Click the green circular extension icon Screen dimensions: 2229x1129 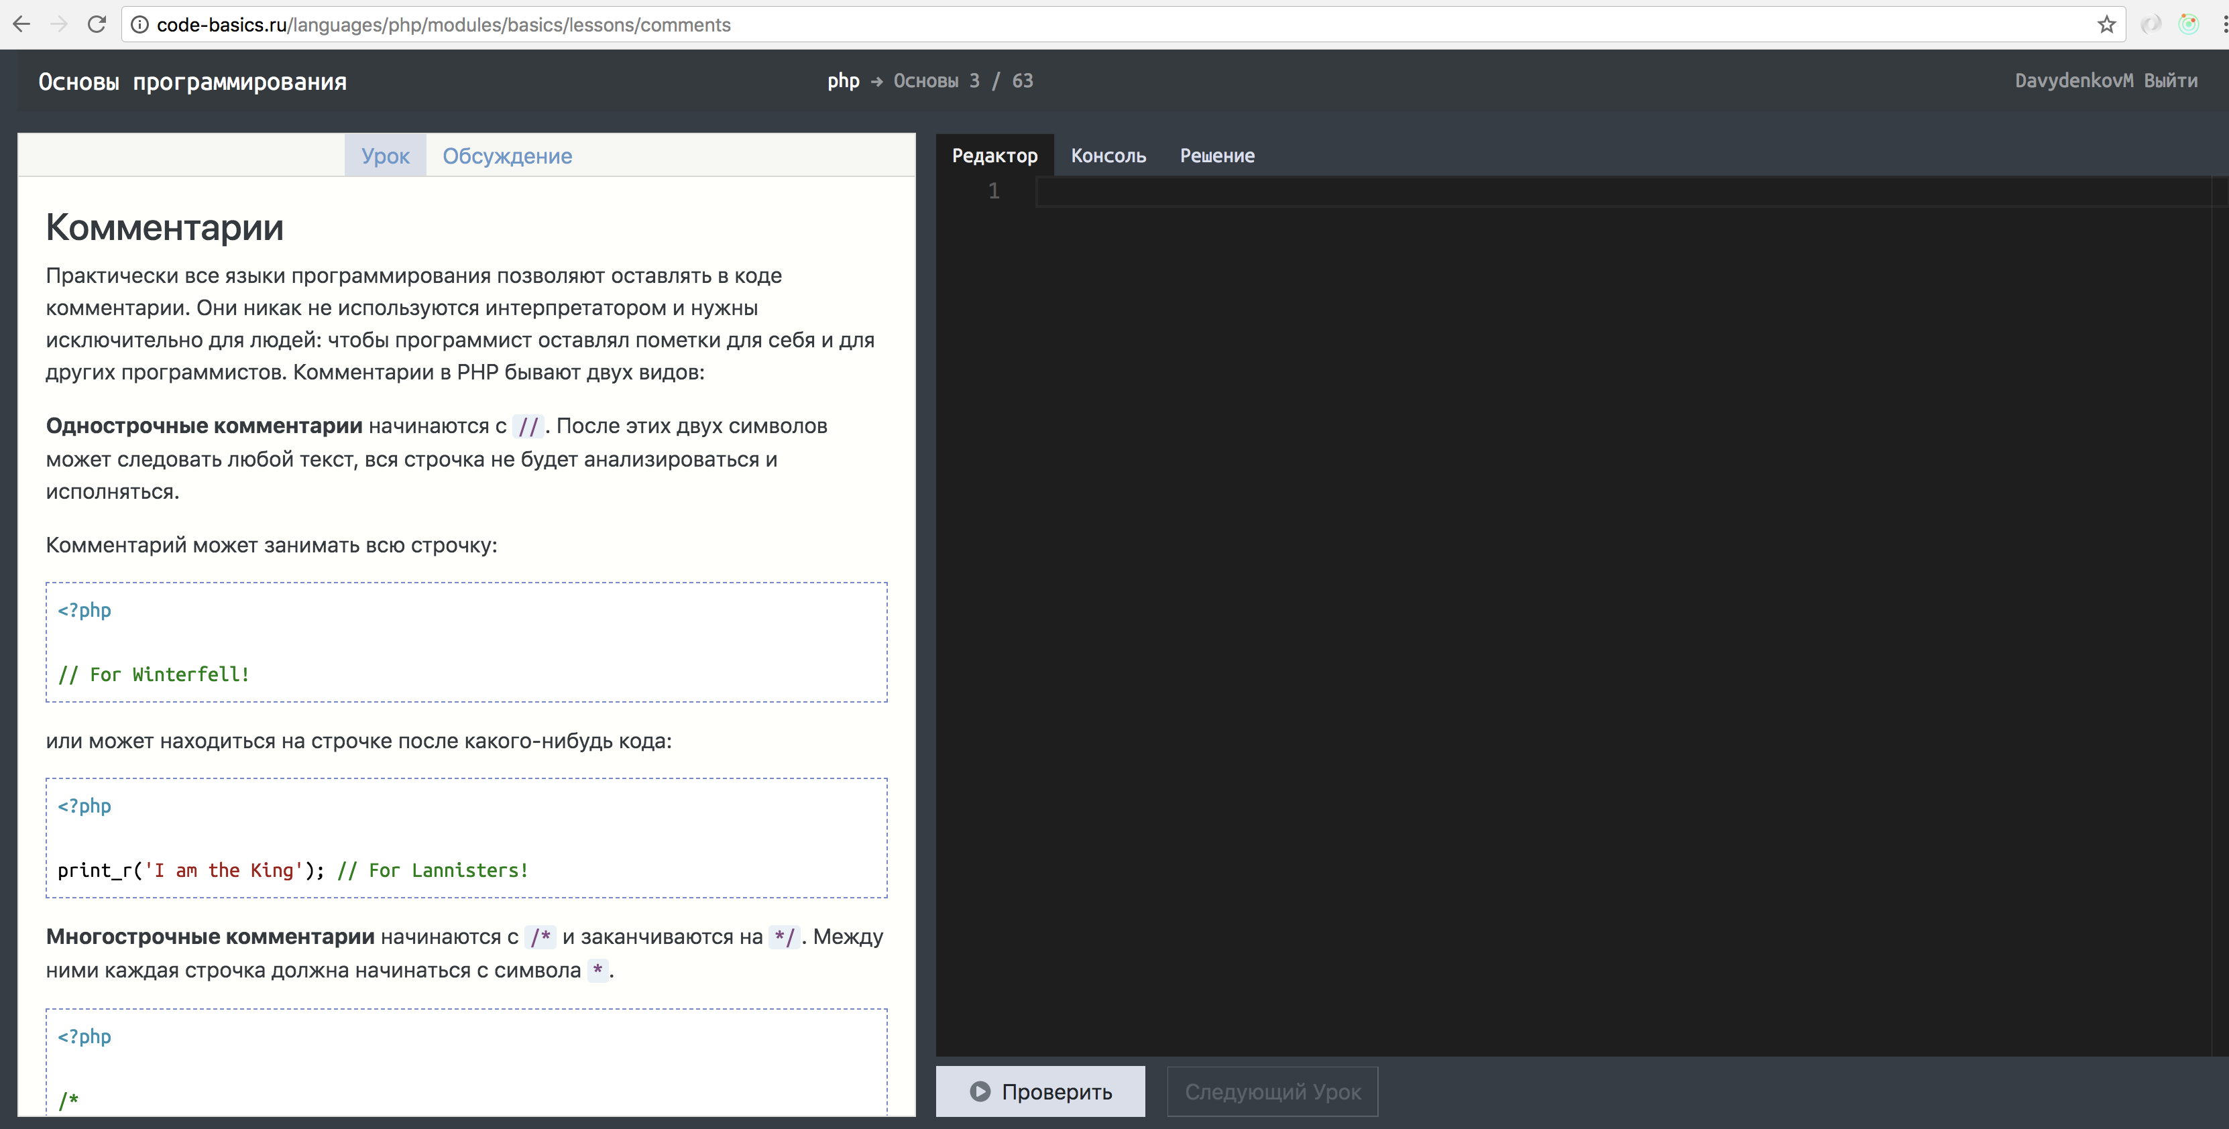point(2188,24)
